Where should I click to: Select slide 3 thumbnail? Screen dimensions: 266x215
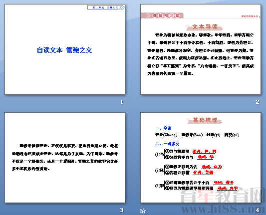tap(65, 158)
